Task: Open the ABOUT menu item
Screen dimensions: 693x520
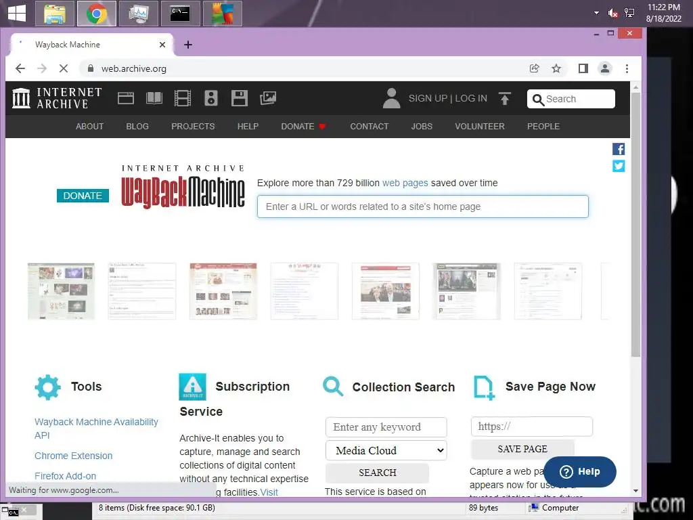Action: coord(90,127)
